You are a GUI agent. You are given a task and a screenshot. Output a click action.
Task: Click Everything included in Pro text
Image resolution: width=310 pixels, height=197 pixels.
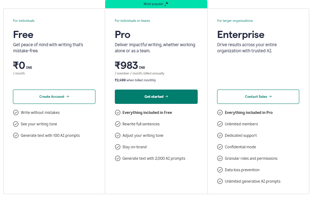coord(249,112)
